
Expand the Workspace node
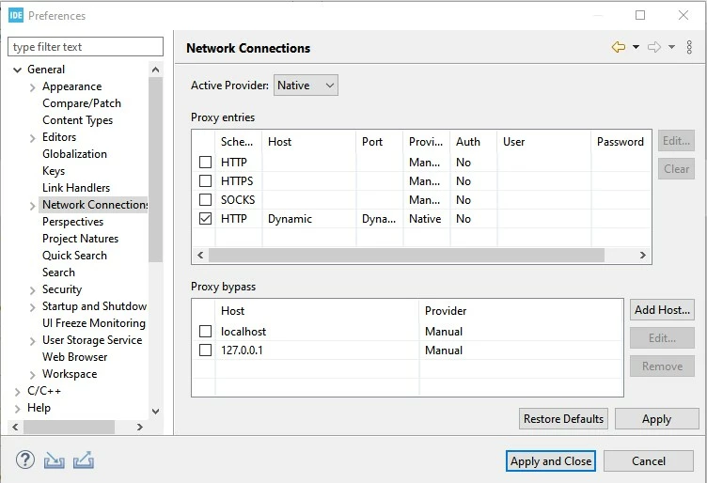[33, 375]
